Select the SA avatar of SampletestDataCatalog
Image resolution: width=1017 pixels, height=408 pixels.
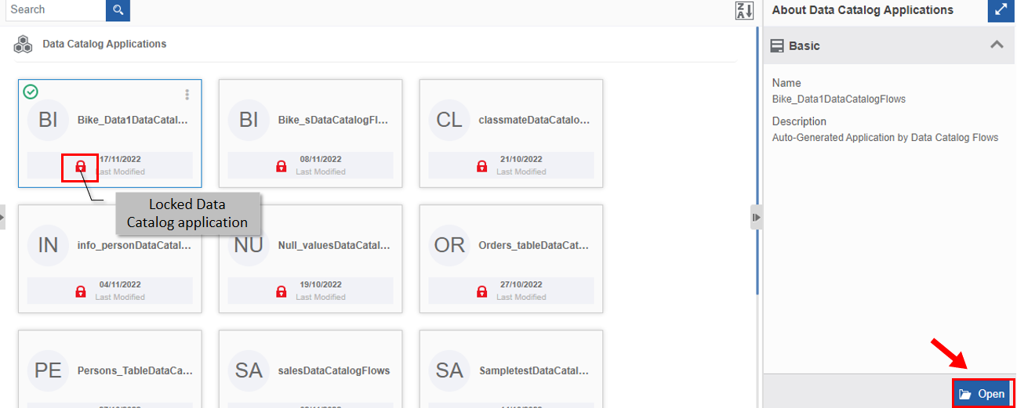[450, 370]
